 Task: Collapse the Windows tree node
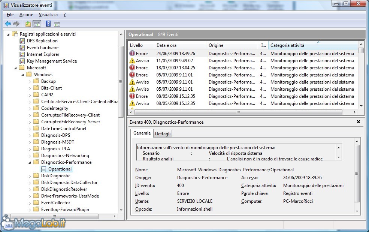coord(22,75)
